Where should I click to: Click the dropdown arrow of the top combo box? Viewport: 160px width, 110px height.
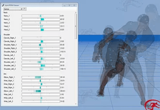[21, 9]
